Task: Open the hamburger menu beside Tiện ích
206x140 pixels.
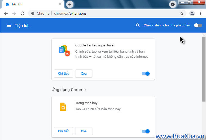Action: [9, 25]
